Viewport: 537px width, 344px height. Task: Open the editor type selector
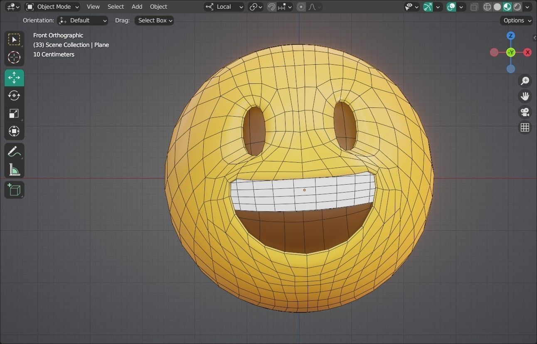13,7
